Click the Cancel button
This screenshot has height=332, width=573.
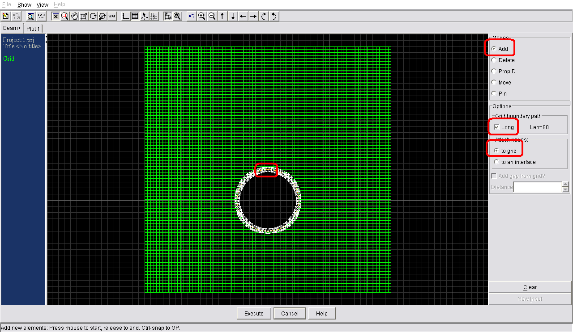[290, 313]
